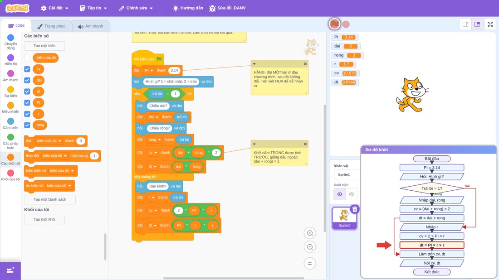
Task: Select the Hiển thị block category
Action: pyautogui.click(x=10, y=60)
